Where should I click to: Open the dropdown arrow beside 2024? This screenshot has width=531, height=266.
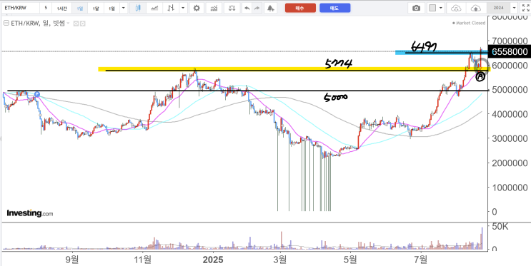point(515,8)
